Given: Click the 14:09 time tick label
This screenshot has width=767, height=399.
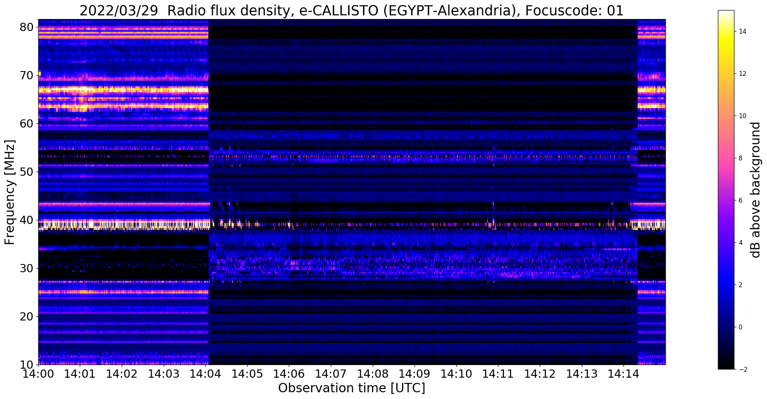Looking at the screenshot, I should [414, 374].
